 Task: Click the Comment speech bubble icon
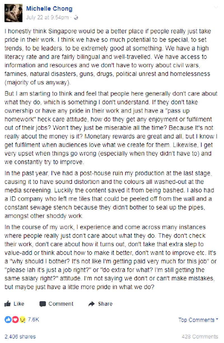tap(43, 304)
